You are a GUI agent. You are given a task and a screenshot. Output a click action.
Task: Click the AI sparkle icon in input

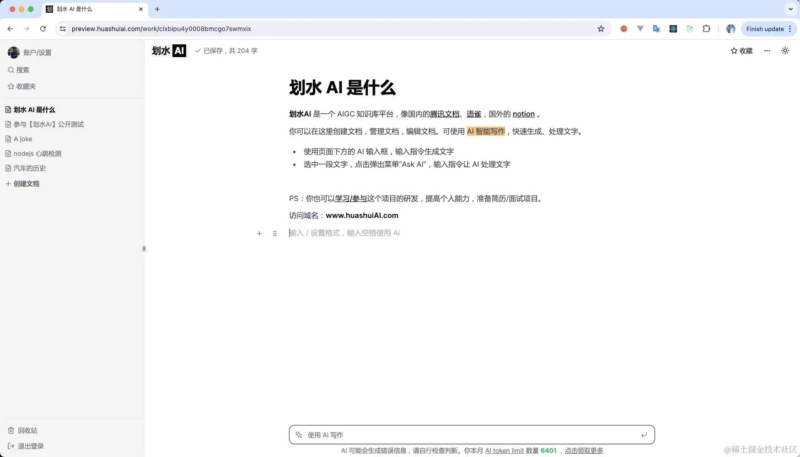pyautogui.click(x=299, y=435)
